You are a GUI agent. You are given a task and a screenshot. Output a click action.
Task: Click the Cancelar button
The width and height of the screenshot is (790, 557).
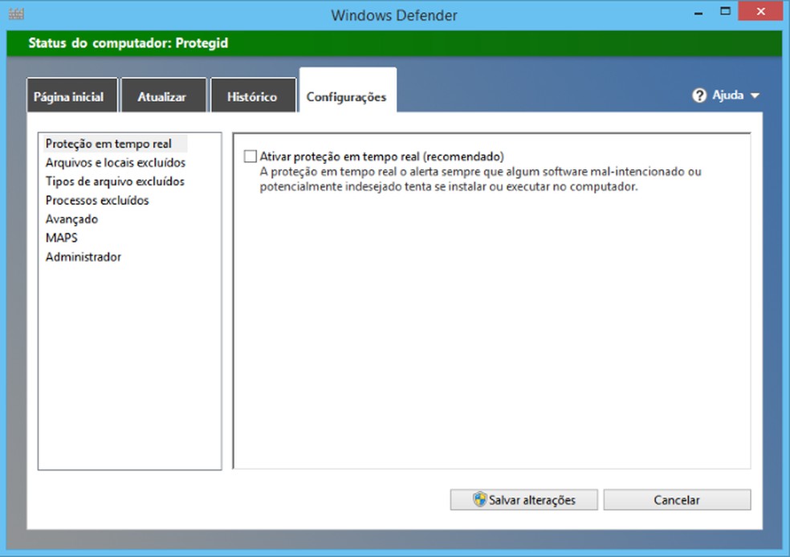677,499
